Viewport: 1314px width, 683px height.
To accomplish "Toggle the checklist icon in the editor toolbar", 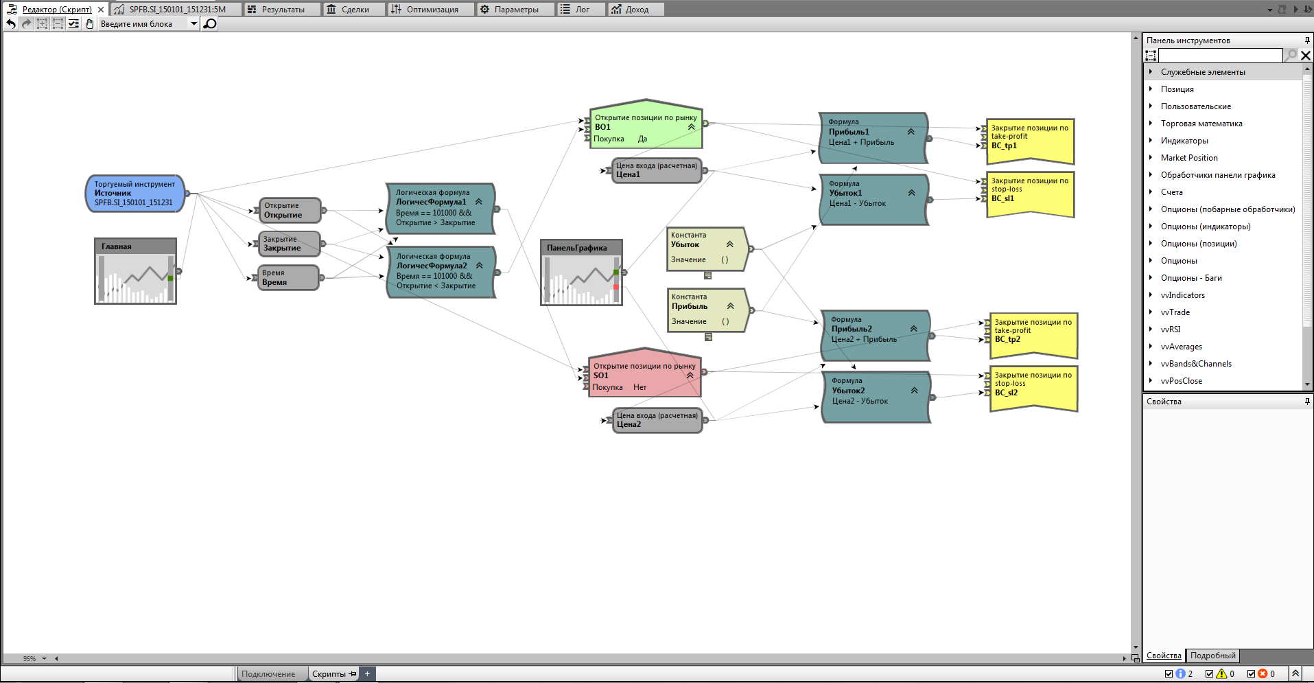I will (x=73, y=24).
